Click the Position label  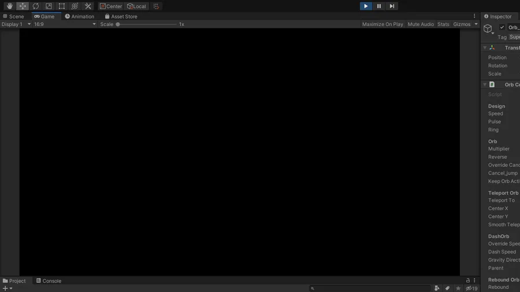497,58
